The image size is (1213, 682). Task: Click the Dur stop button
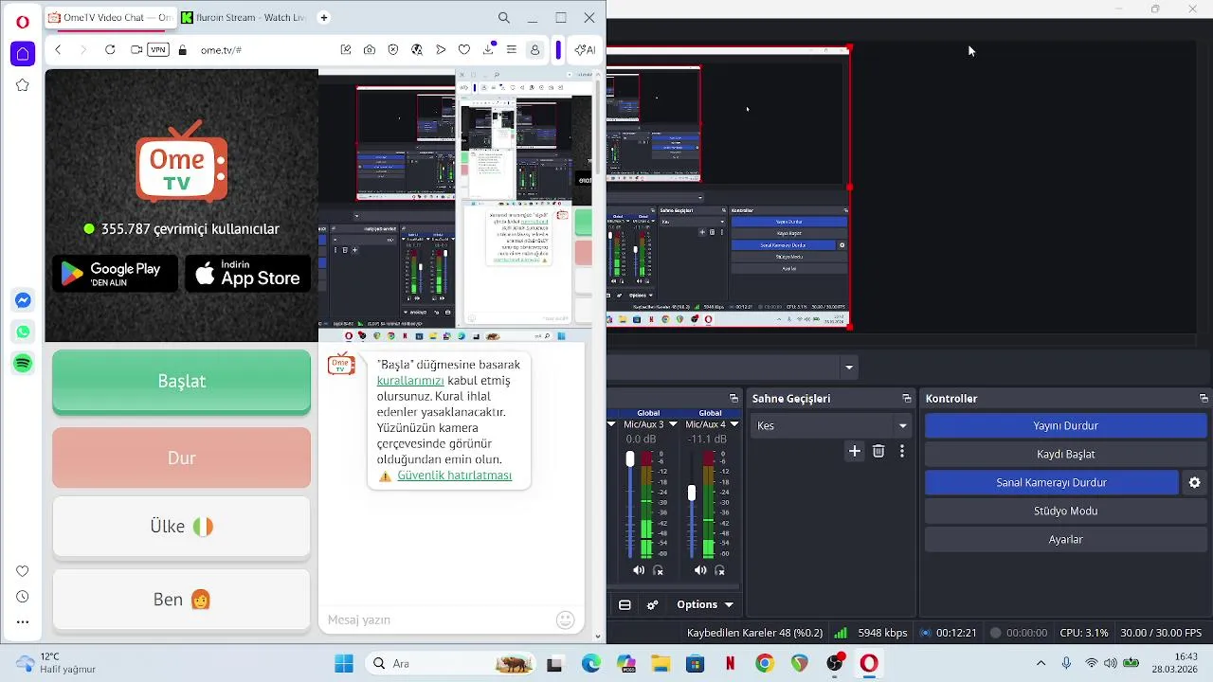click(181, 458)
